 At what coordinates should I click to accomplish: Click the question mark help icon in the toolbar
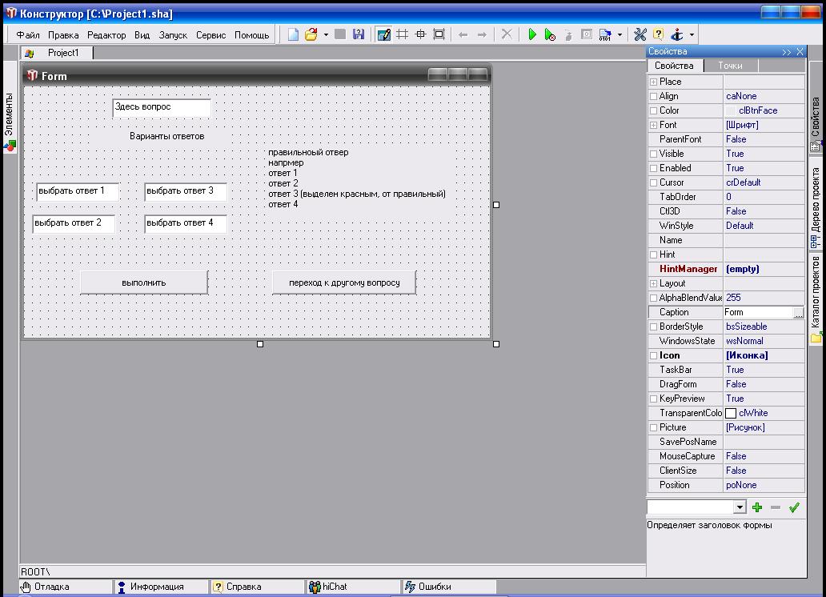pyautogui.click(x=658, y=34)
